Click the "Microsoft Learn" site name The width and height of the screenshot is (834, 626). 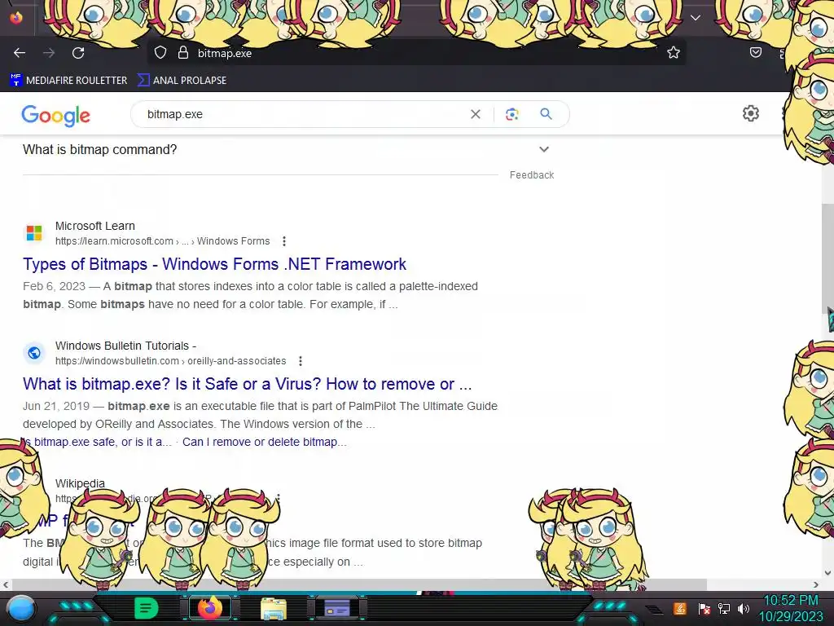click(x=95, y=226)
